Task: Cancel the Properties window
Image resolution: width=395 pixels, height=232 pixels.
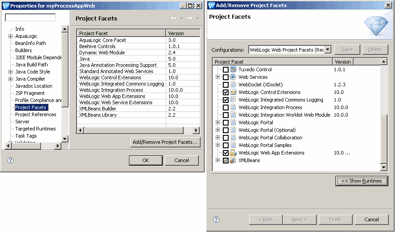Action: point(181,160)
